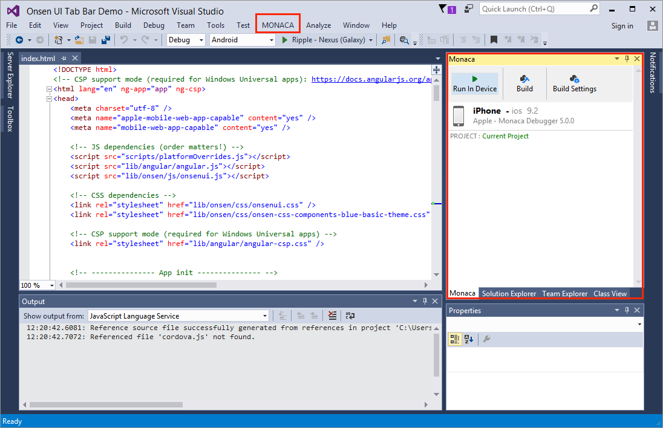
Task: Switch to Class View tab
Action: [610, 294]
